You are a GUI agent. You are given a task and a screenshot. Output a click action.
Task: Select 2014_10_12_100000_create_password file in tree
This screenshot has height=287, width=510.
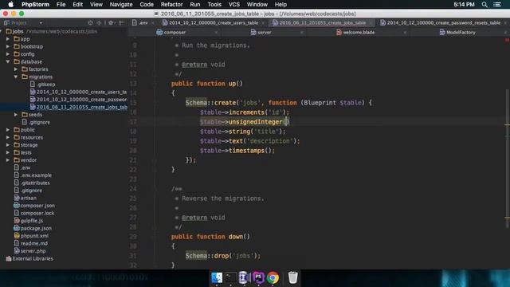click(78, 99)
